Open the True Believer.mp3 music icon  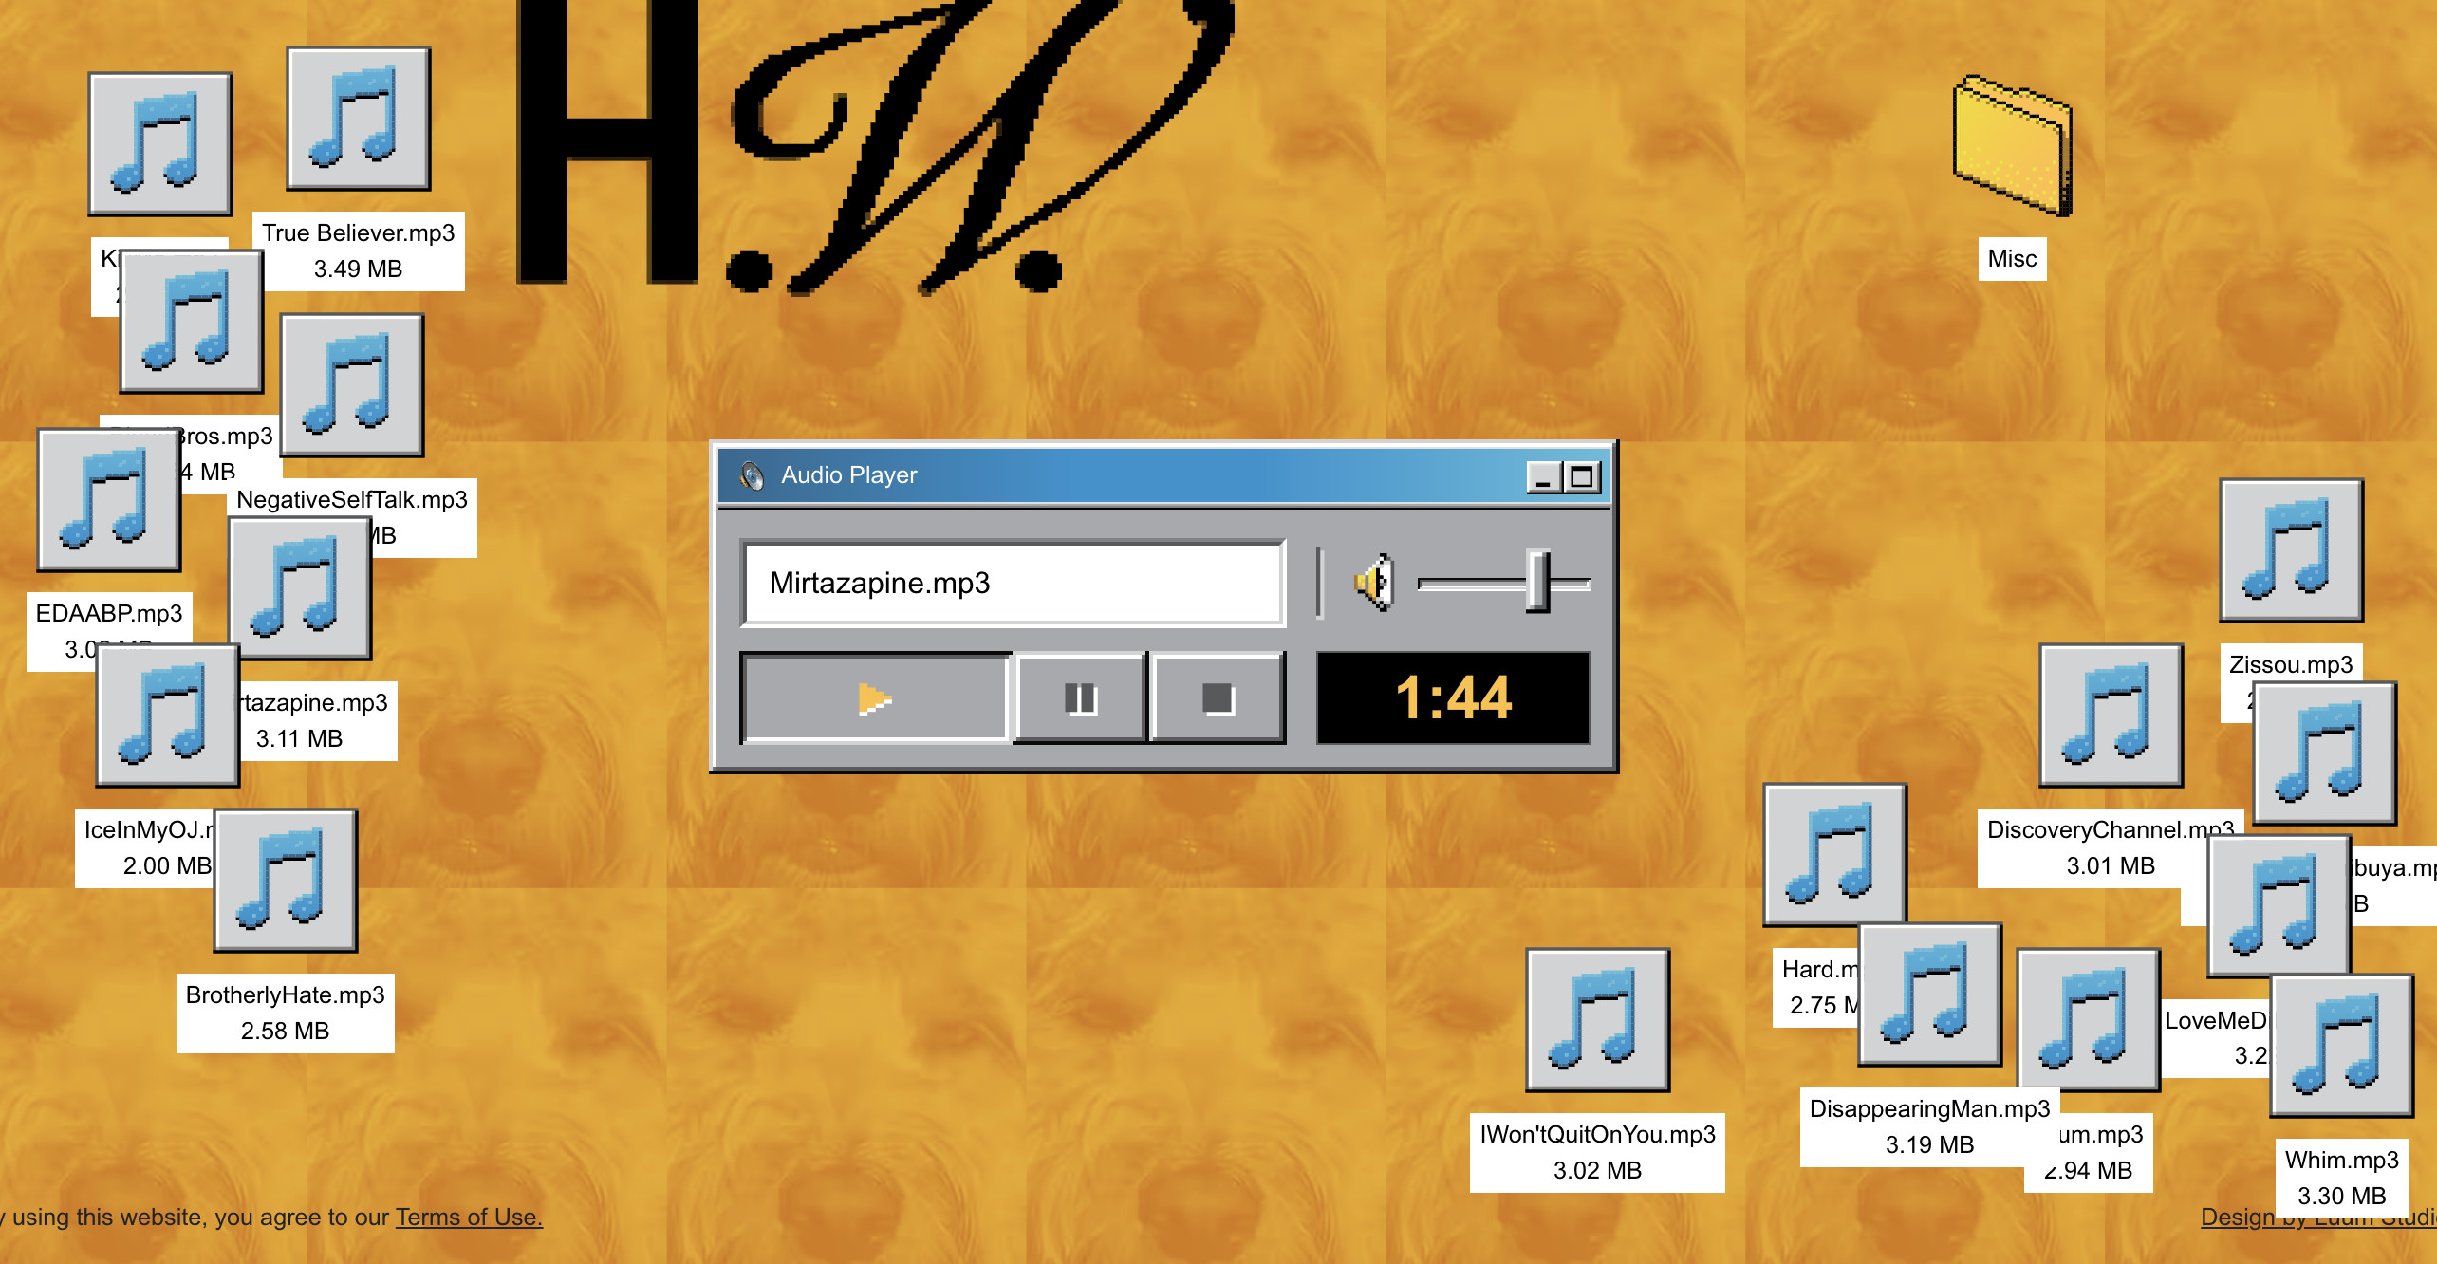tap(359, 120)
